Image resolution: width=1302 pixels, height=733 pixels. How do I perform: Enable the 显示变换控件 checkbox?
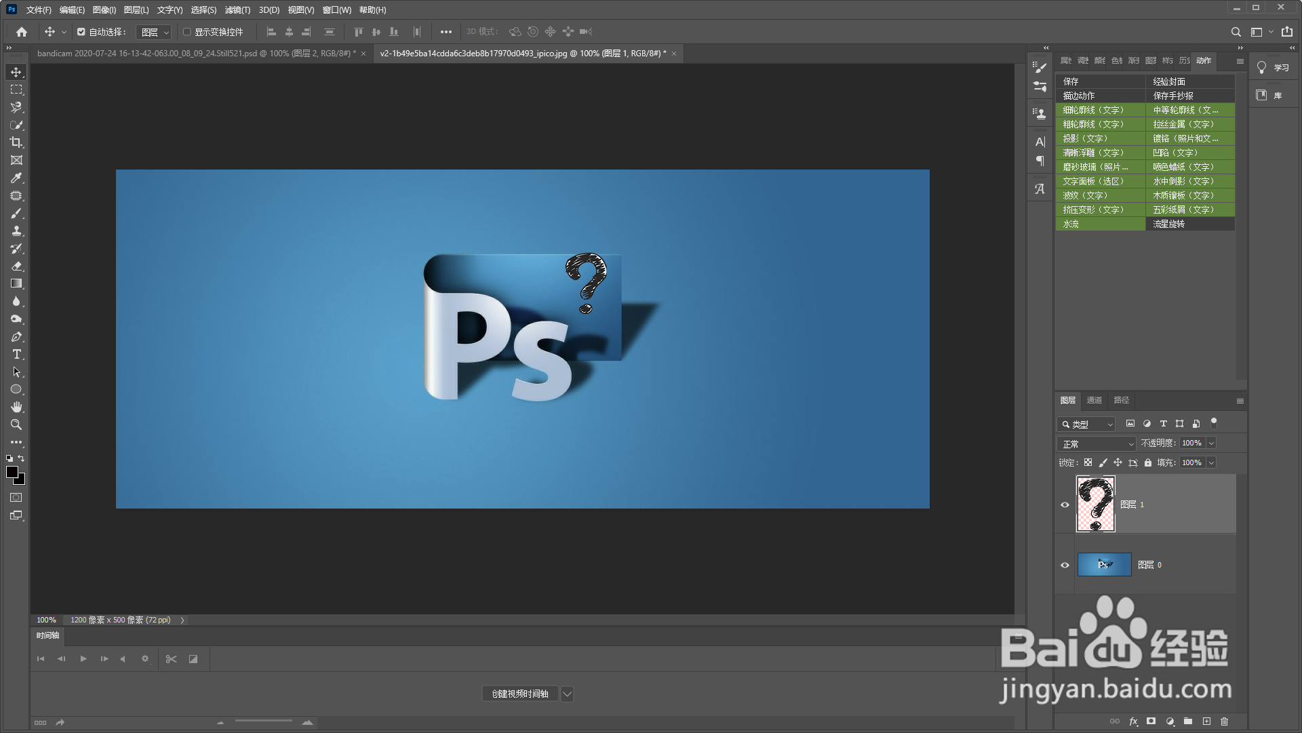click(x=187, y=32)
